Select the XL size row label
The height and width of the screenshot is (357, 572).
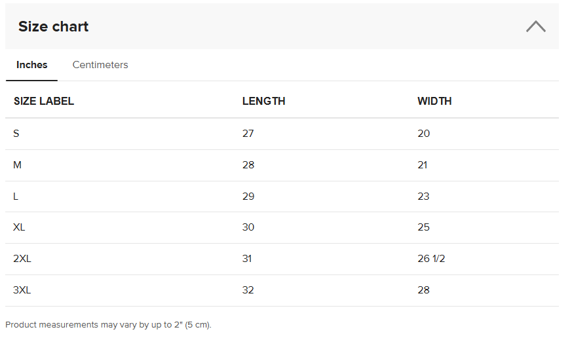pos(19,227)
